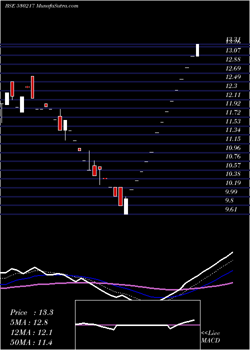Click the latest tall white candle at the top
The image size is (250, 350).
(197, 50)
